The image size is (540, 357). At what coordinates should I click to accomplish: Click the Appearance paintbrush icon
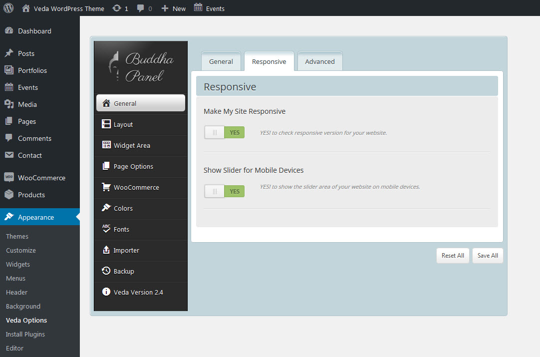9,217
